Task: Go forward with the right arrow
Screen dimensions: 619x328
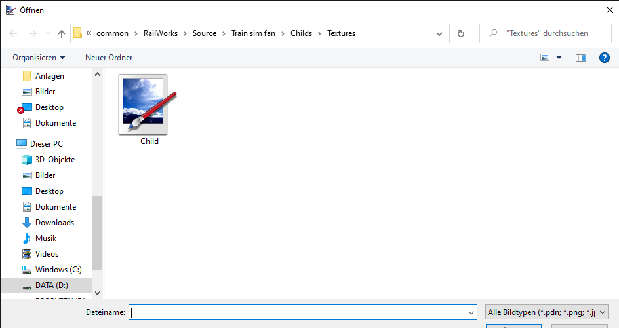Action: click(x=32, y=33)
